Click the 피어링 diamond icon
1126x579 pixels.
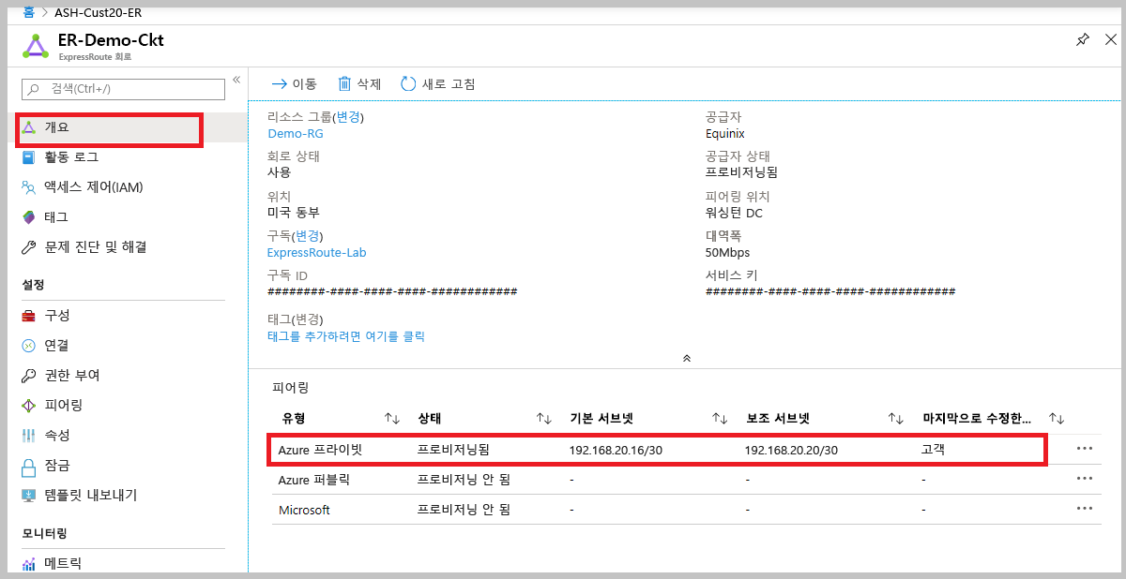pos(29,405)
